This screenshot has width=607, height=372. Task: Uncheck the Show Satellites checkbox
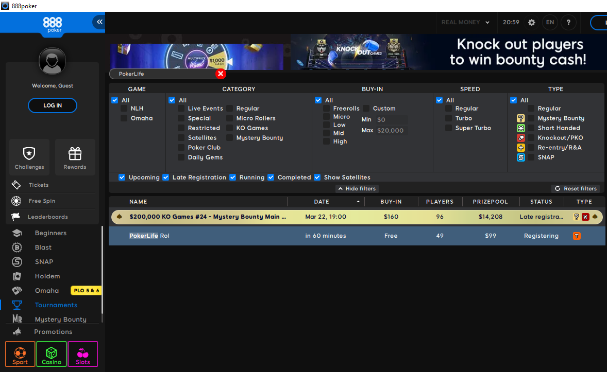pos(317,178)
